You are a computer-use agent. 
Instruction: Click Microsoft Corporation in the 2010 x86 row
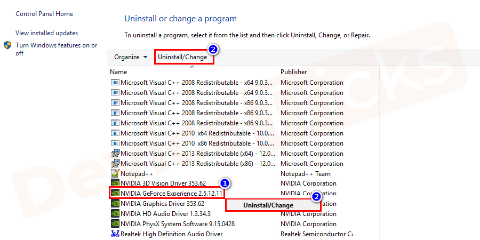(312, 143)
